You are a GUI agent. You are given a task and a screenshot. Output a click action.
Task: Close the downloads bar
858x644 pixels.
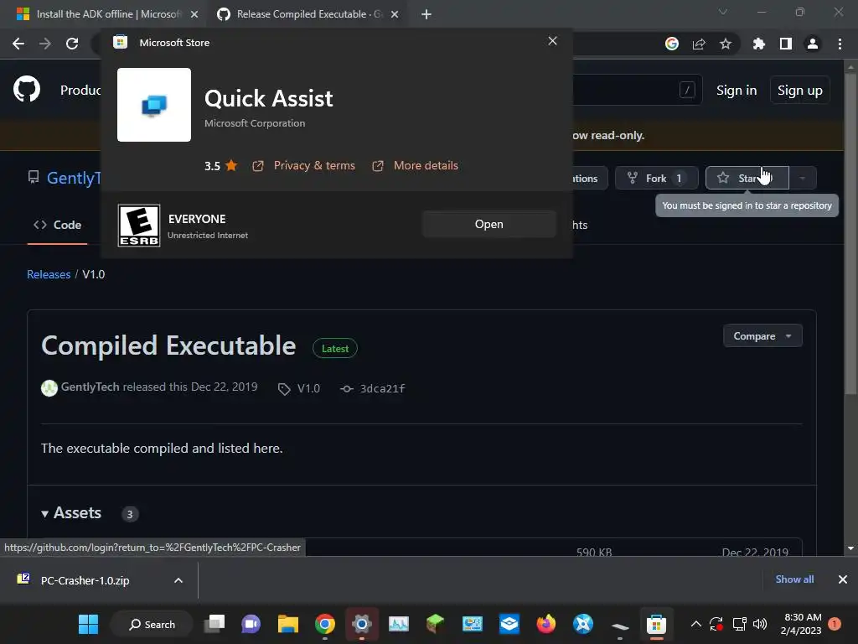843,579
